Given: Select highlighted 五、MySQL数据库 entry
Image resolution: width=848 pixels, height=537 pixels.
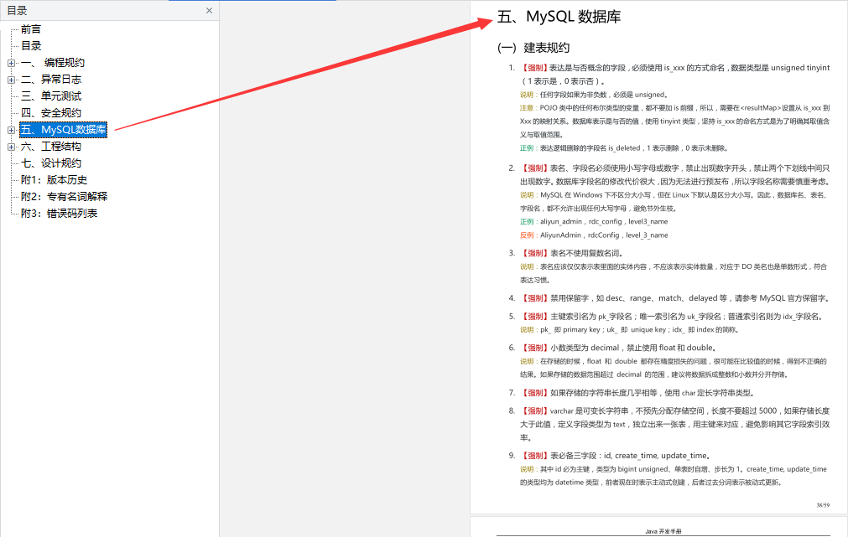Looking at the screenshot, I should 63,130.
